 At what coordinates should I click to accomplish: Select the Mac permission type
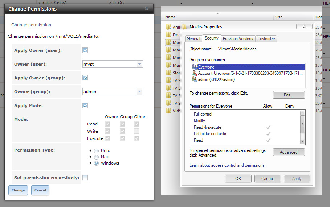(x=96, y=157)
